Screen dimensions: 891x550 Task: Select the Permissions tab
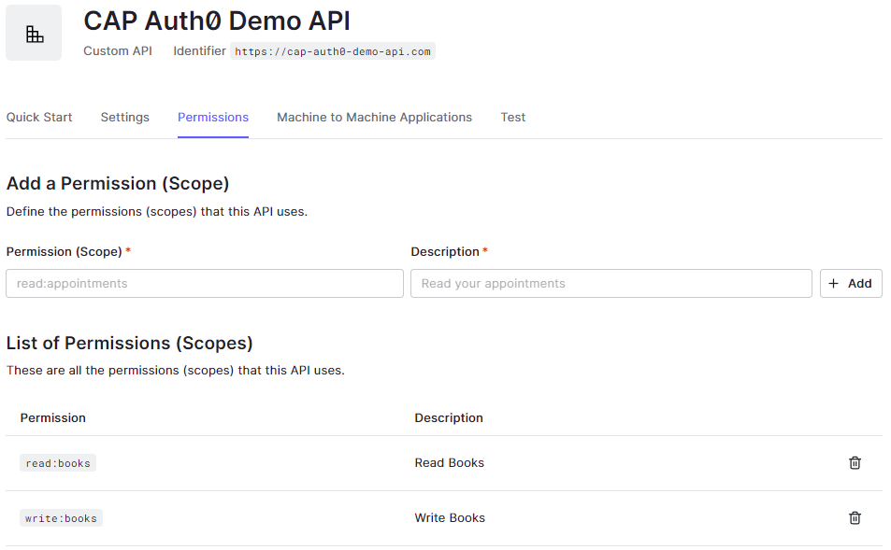point(213,118)
